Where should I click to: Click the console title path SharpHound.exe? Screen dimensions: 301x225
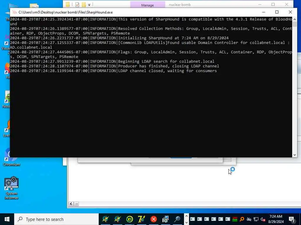pos(66,12)
